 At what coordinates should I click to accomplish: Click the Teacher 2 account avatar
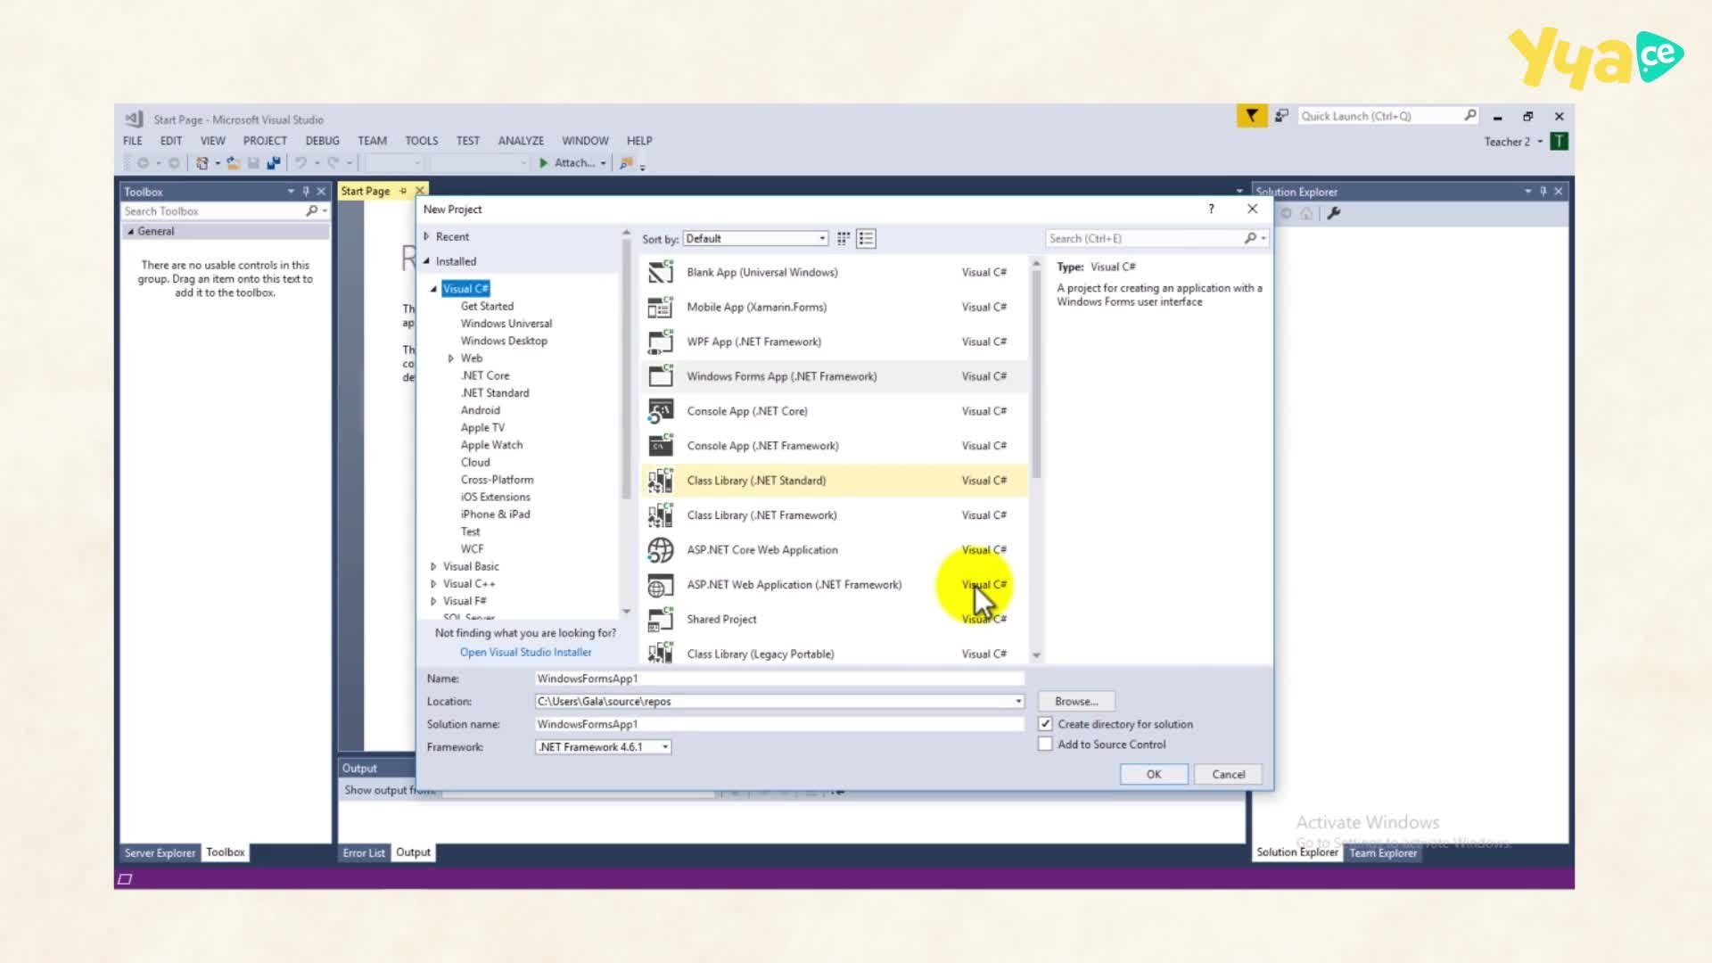[x=1560, y=142]
